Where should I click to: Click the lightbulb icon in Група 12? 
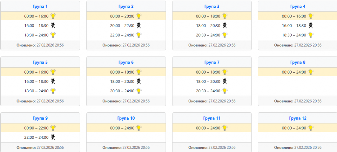click(x=311, y=128)
